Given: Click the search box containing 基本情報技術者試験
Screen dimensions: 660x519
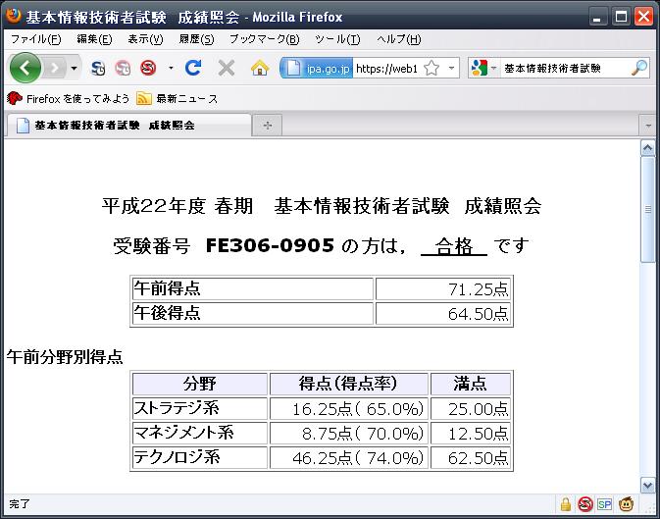Looking at the screenshot, I should pyautogui.click(x=565, y=68).
